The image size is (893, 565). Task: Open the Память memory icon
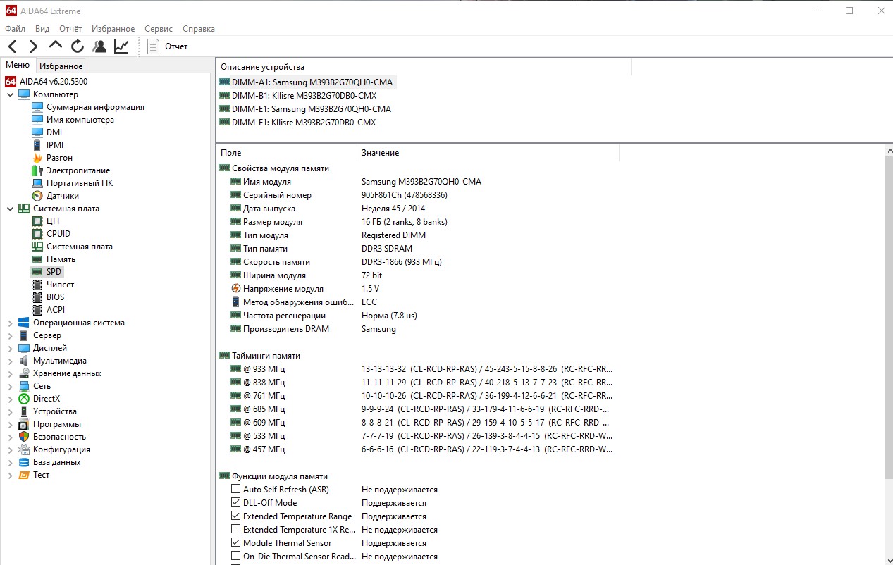(x=37, y=259)
